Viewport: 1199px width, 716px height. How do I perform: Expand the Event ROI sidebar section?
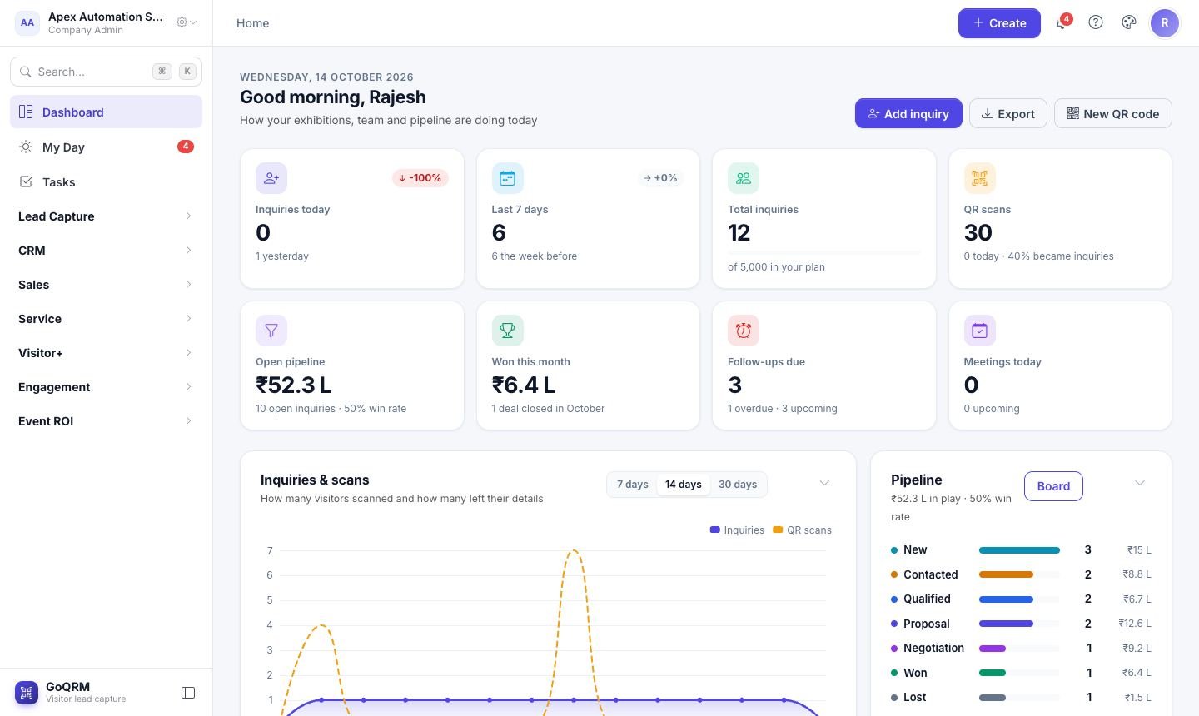tap(106, 421)
